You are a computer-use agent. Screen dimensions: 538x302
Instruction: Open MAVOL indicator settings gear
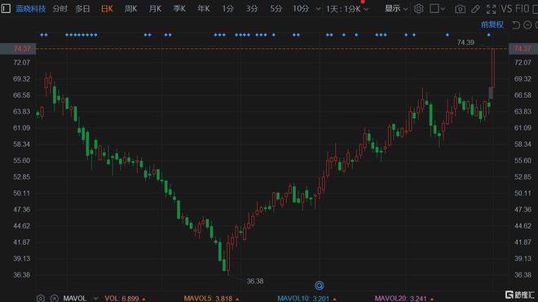tap(41, 298)
